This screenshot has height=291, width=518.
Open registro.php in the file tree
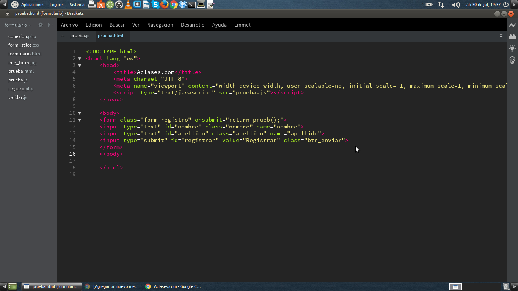21,89
